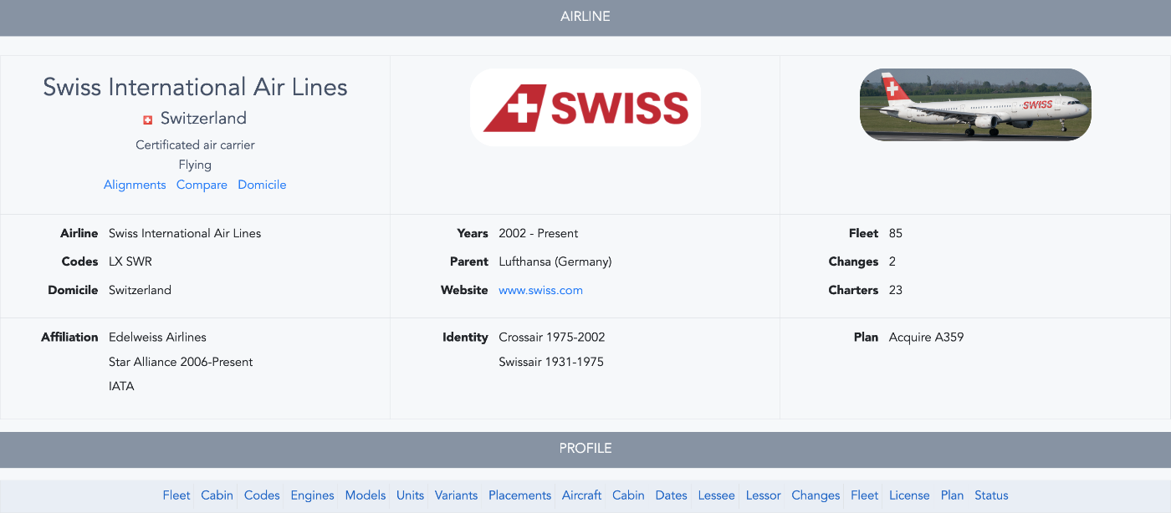
Task: Open the Variants profile link
Action: coord(456,495)
